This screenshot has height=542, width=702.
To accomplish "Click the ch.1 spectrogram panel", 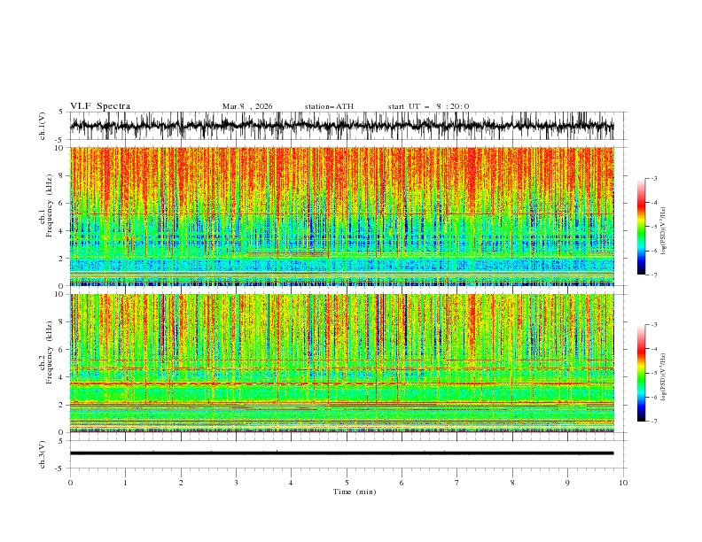I will click(341, 216).
